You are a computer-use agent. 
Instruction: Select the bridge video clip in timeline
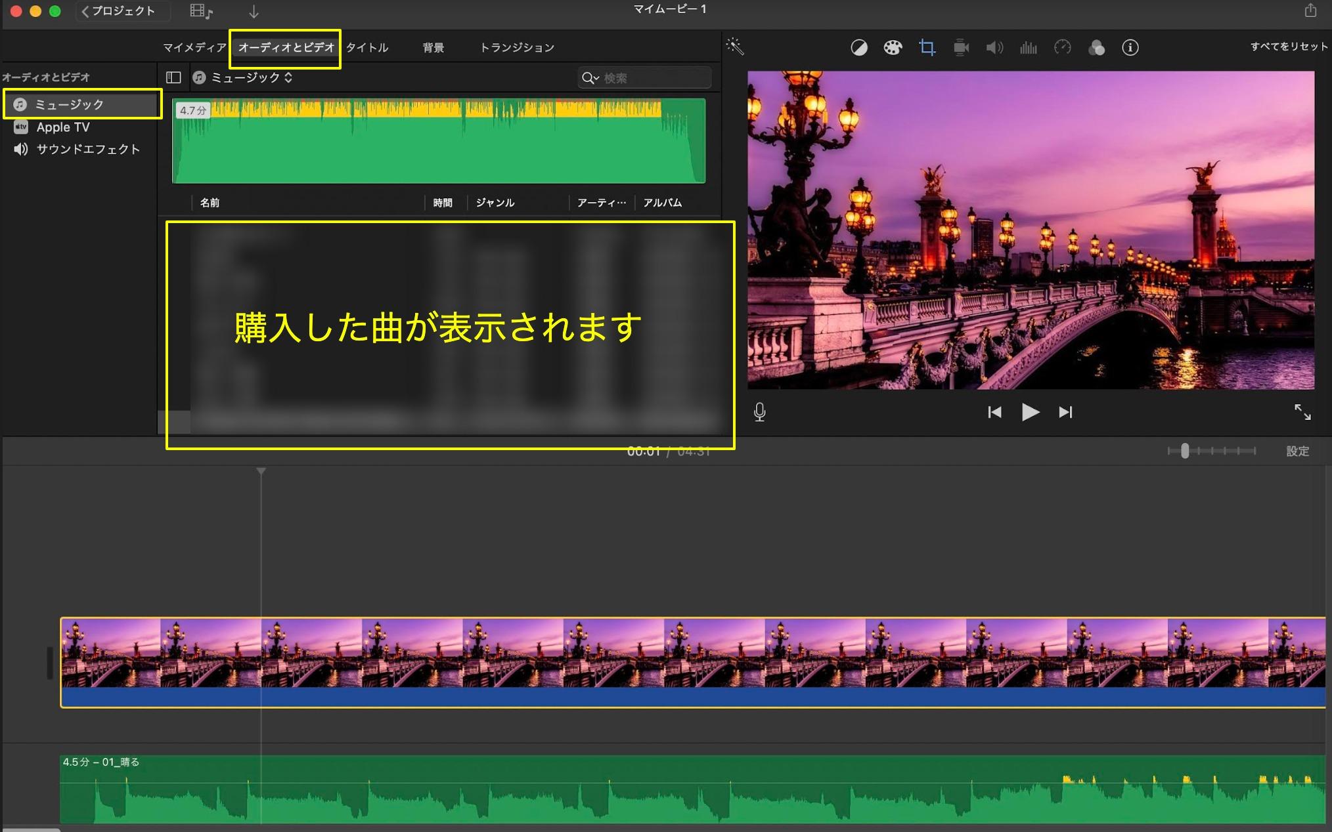coord(693,662)
